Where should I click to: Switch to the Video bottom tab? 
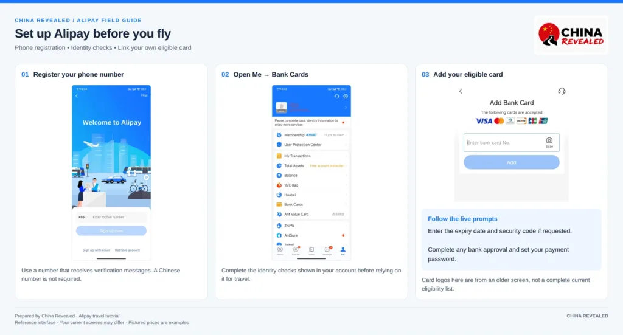311,251
